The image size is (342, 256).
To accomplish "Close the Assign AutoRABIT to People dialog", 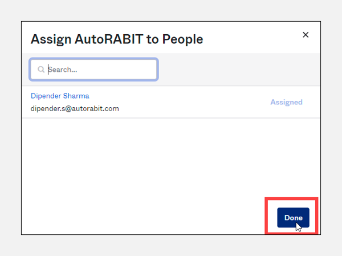I will tap(306, 35).
